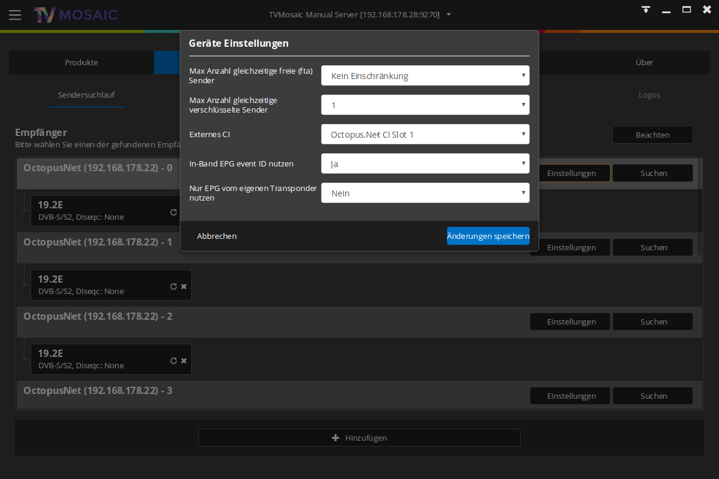Click the pin-to-top window icon
The width and height of the screenshot is (719, 479).
[645, 9]
